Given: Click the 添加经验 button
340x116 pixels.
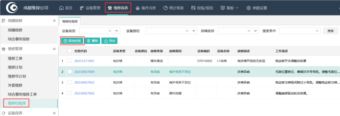Looking at the screenshot, I should point(72,41).
